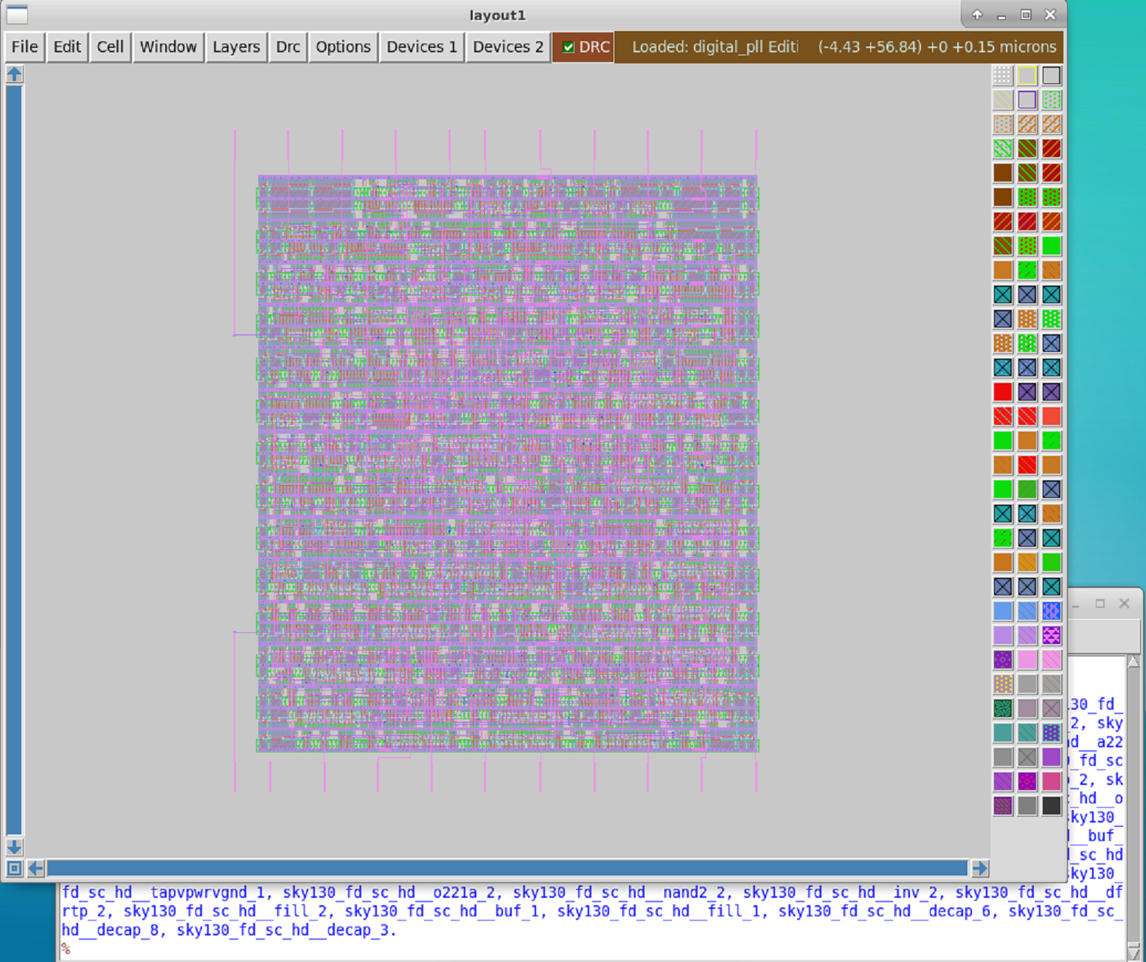Open the Edit menu

67,47
